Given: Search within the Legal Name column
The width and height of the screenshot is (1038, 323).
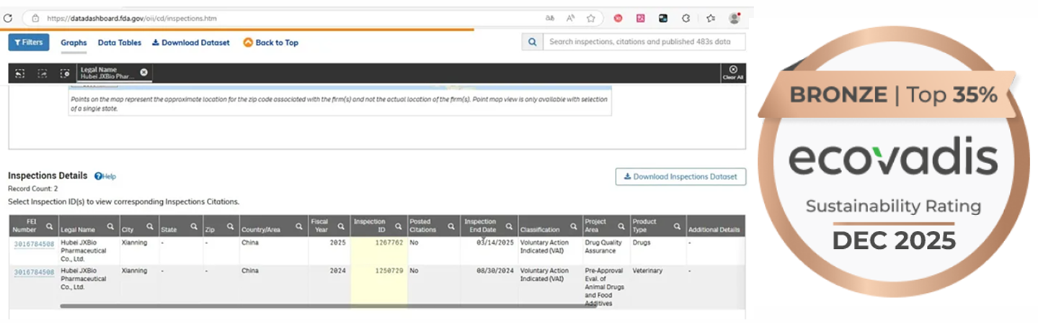Looking at the screenshot, I should pyautogui.click(x=110, y=226).
